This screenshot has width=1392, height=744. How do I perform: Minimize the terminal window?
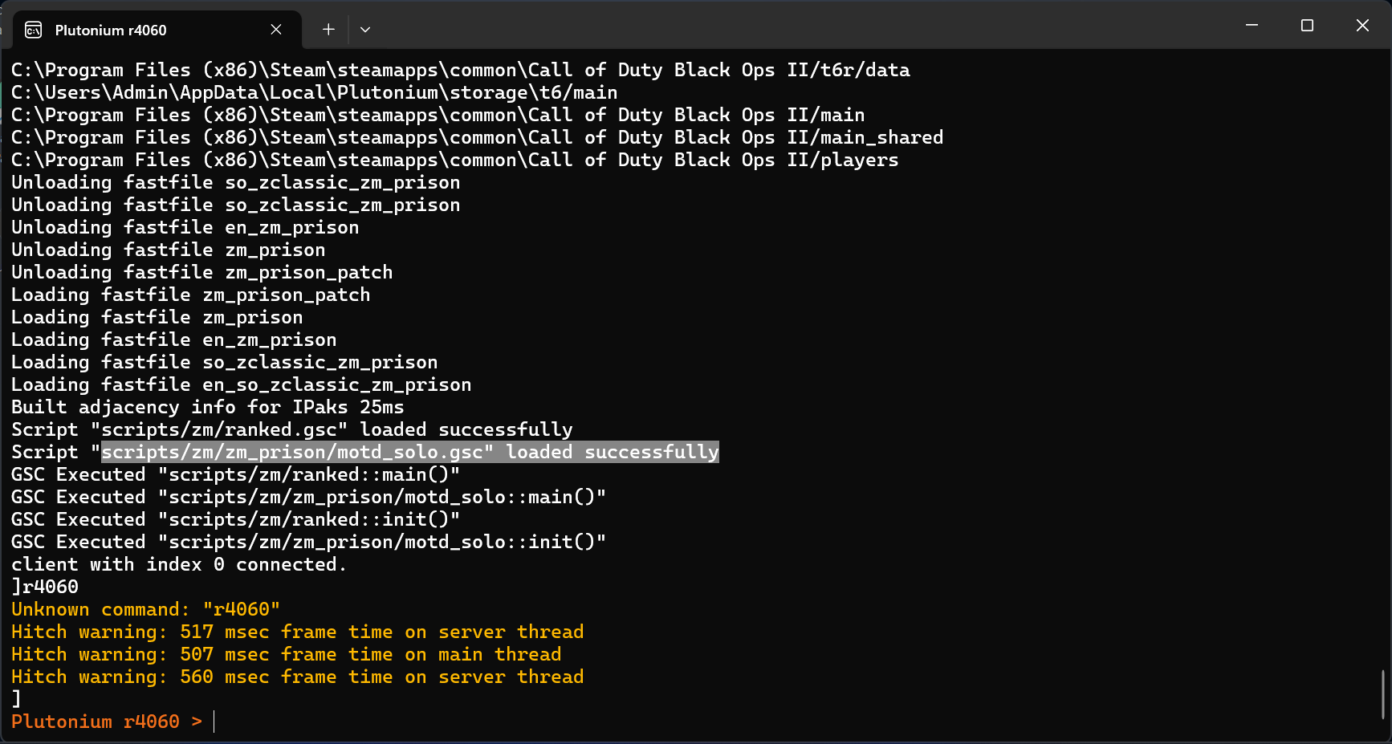pos(1252,26)
